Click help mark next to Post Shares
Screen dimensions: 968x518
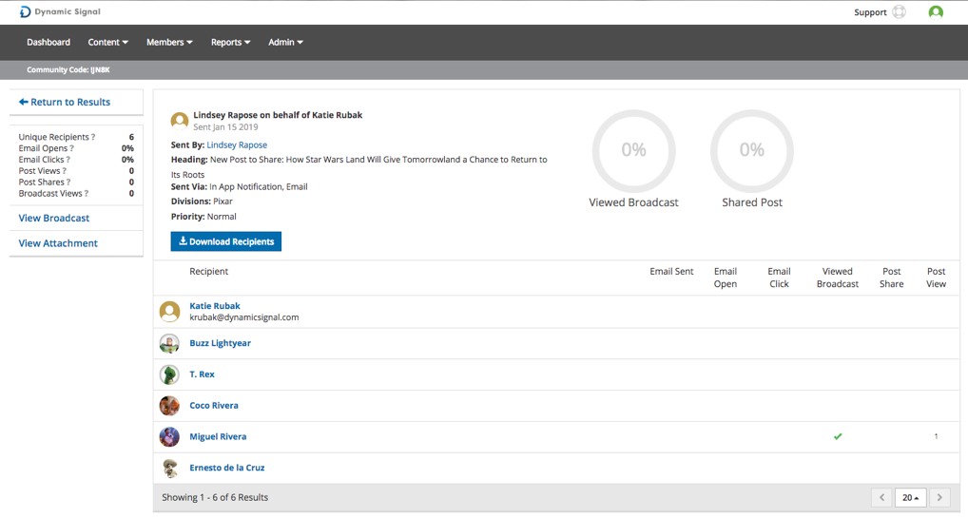[x=68, y=182]
